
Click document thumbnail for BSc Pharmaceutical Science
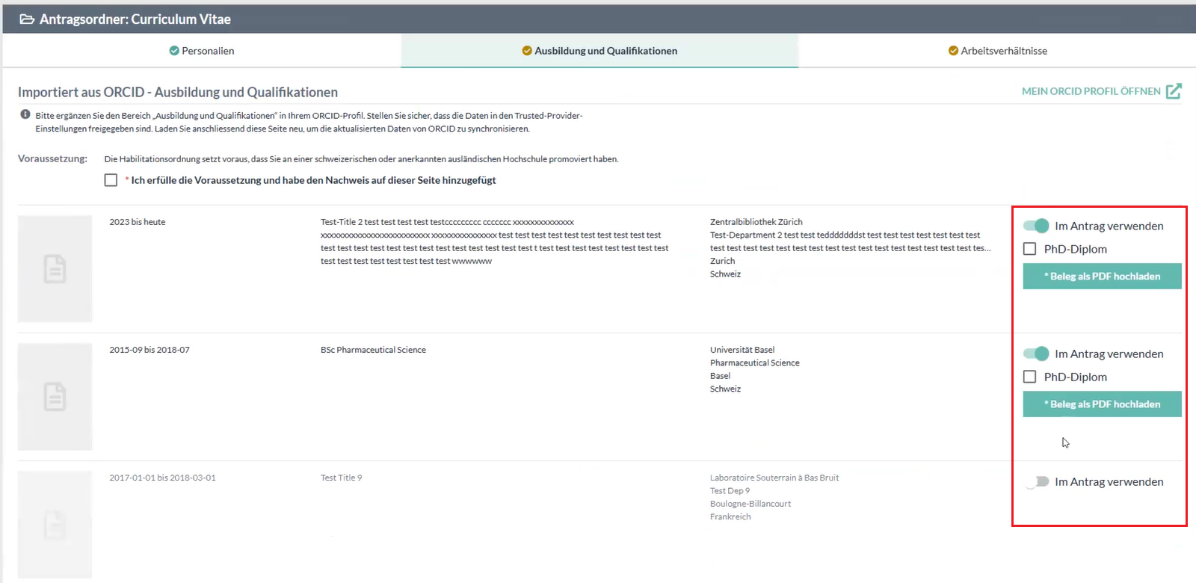click(x=55, y=397)
